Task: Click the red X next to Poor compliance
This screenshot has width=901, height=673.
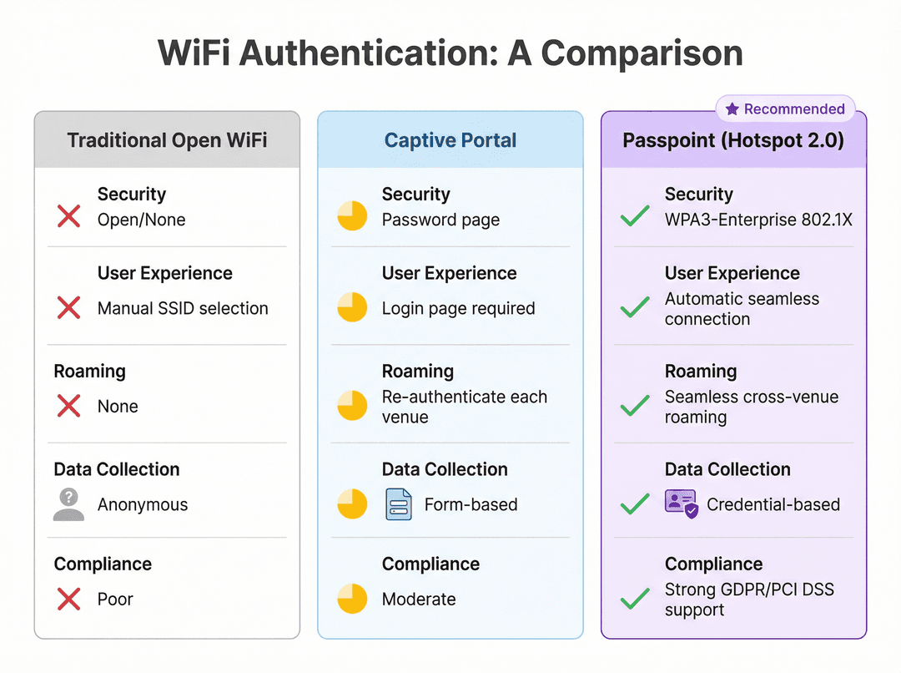Action: [x=69, y=599]
